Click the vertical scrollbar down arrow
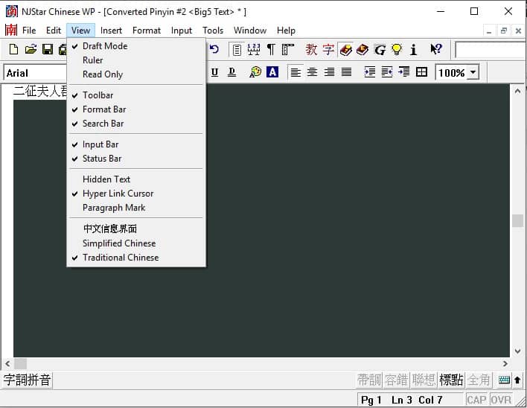This screenshot has width=527, height=408. [517, 351]
